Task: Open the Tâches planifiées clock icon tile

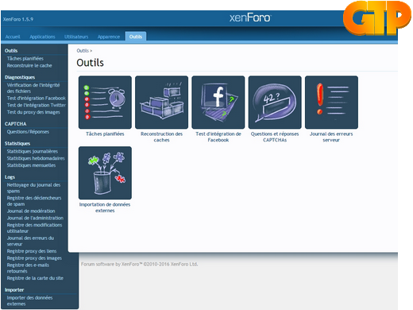Action: click(x=105, y=103)
